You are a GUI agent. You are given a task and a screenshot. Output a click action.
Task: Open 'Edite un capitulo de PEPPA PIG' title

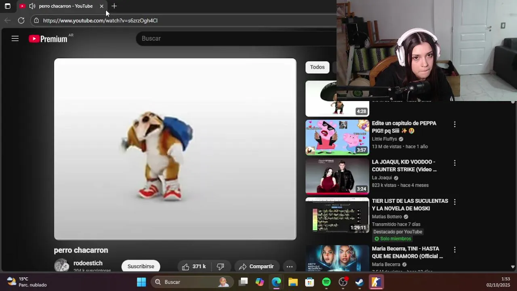click(404, 127)
